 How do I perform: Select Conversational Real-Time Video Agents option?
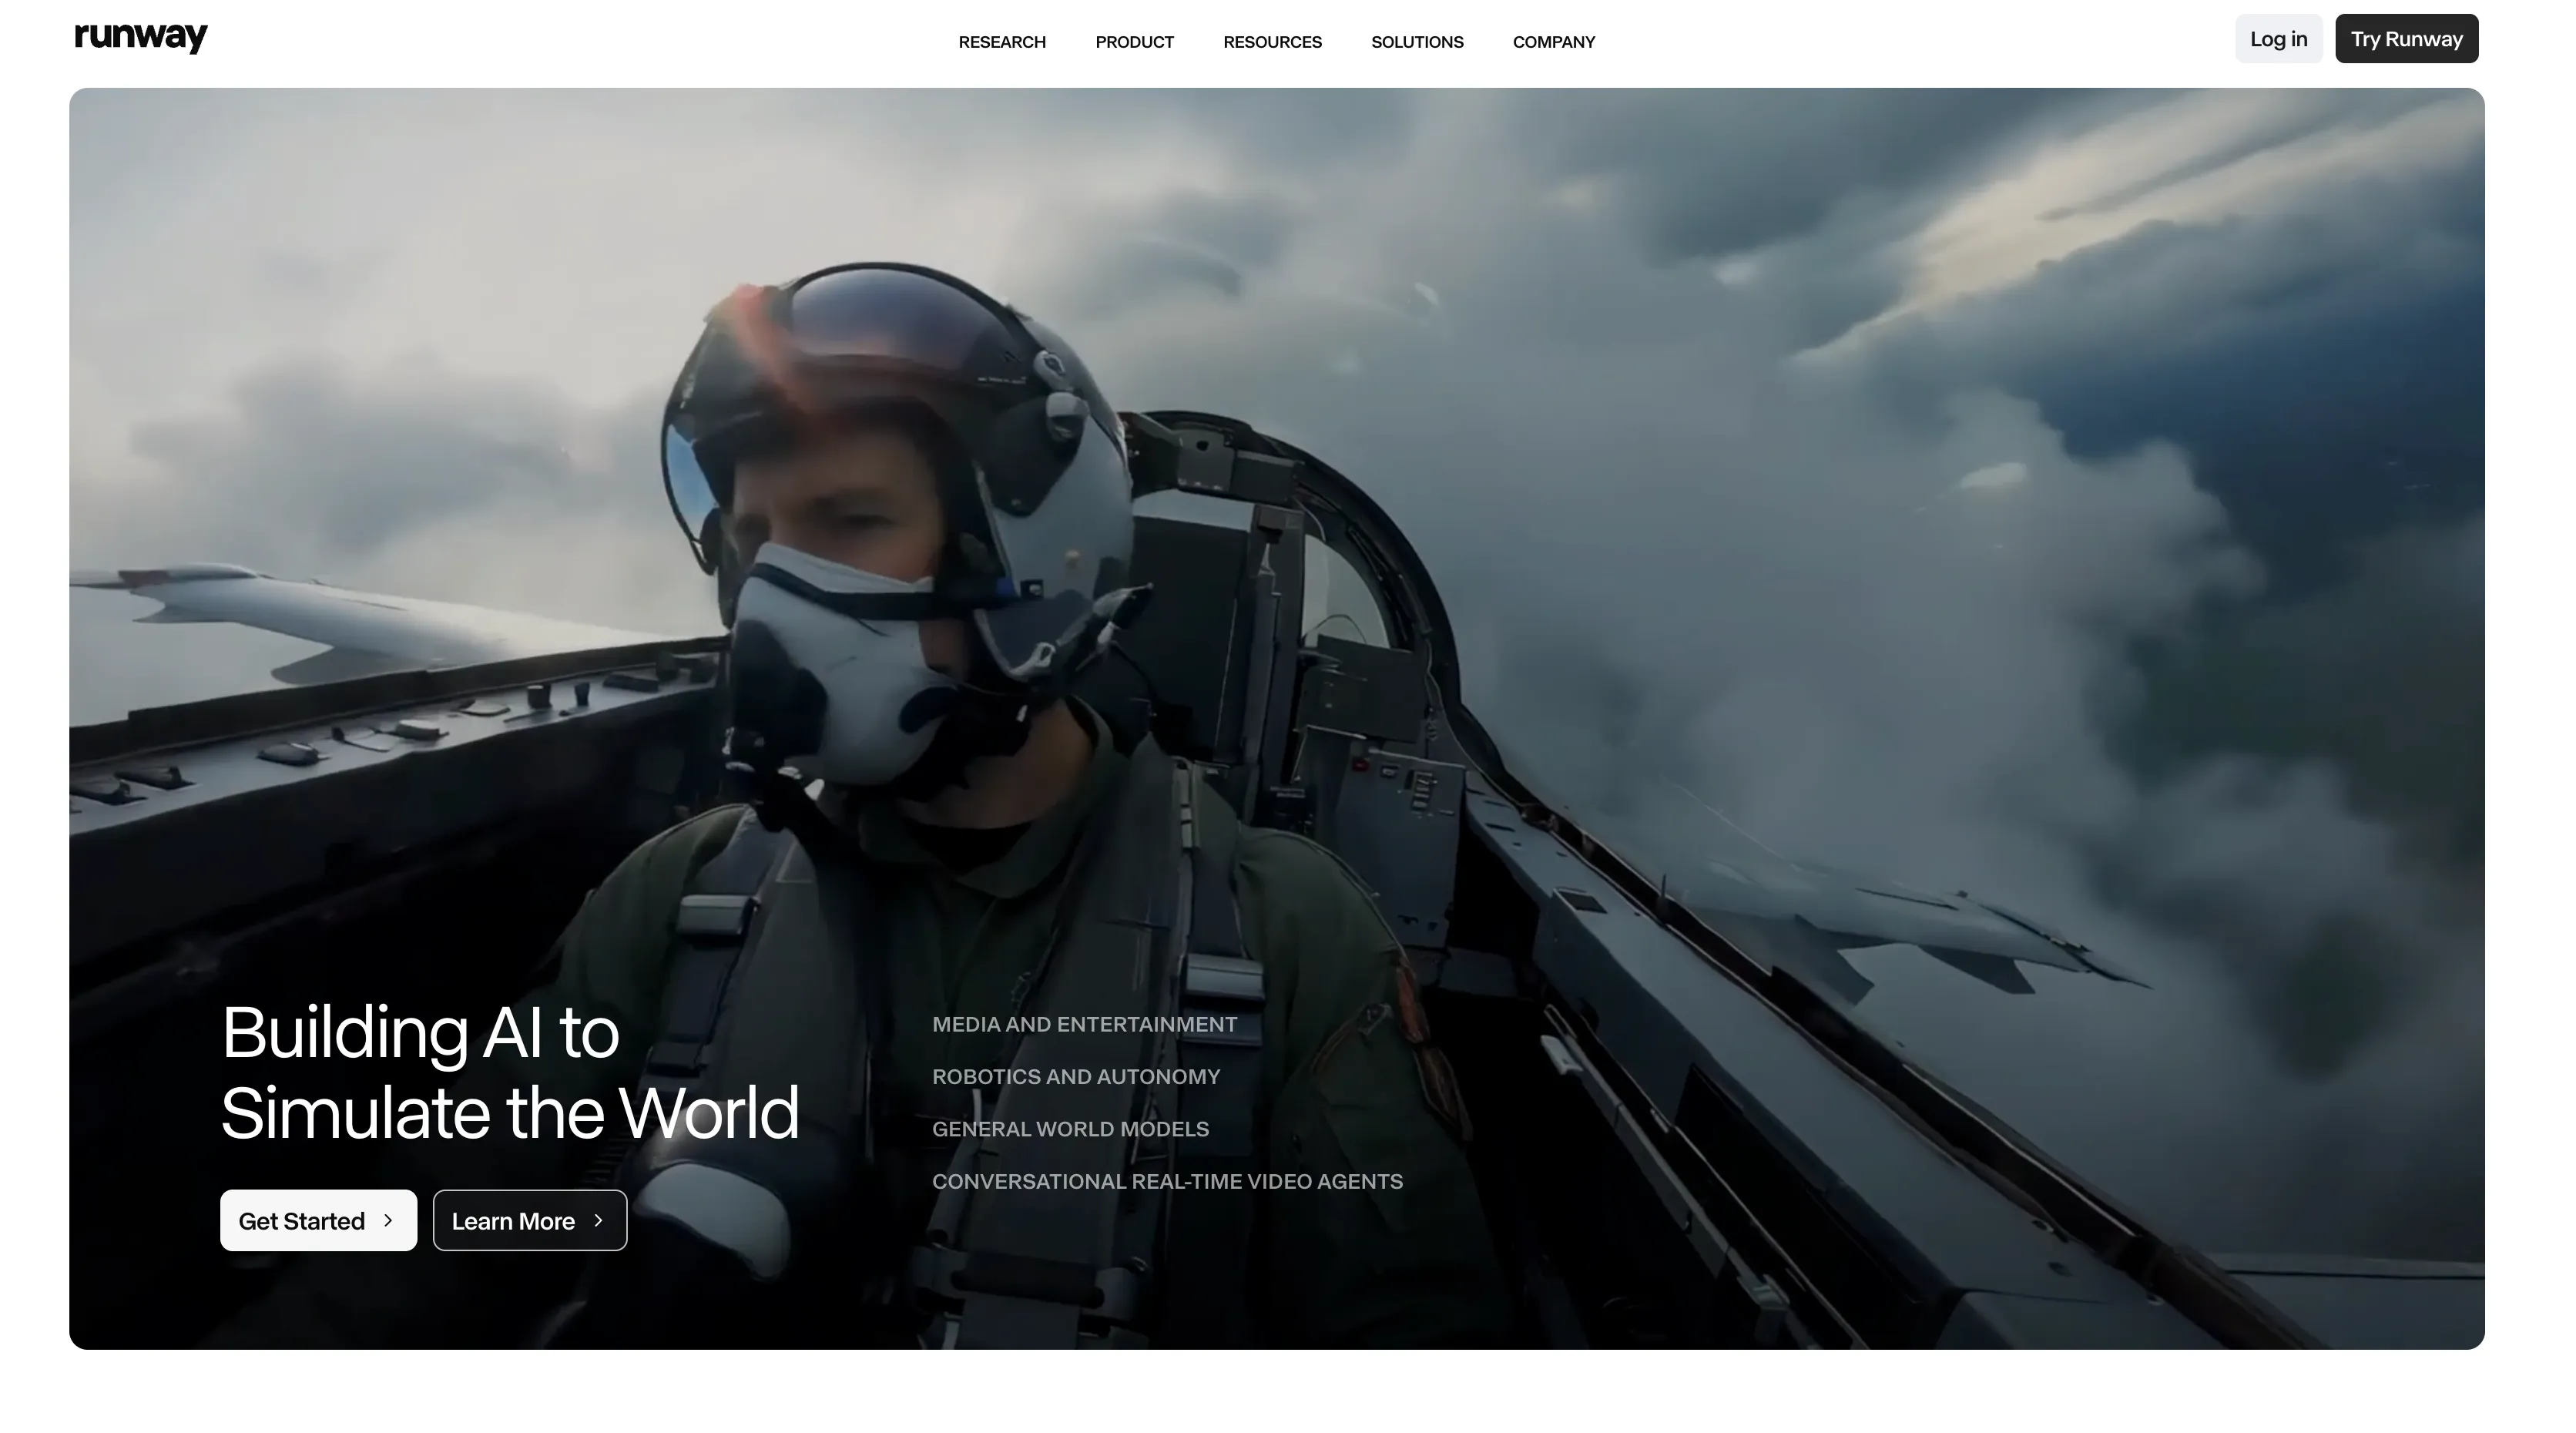[1167, 1181]
